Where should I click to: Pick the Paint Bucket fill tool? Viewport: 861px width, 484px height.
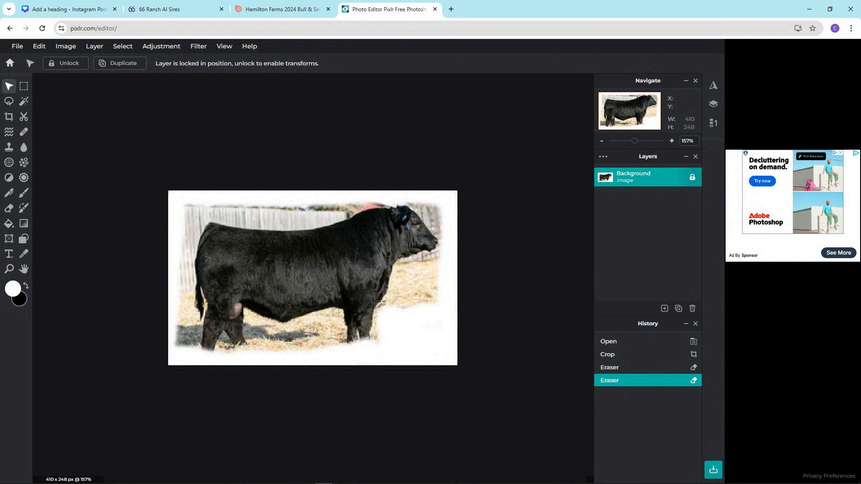click(9, 223)
